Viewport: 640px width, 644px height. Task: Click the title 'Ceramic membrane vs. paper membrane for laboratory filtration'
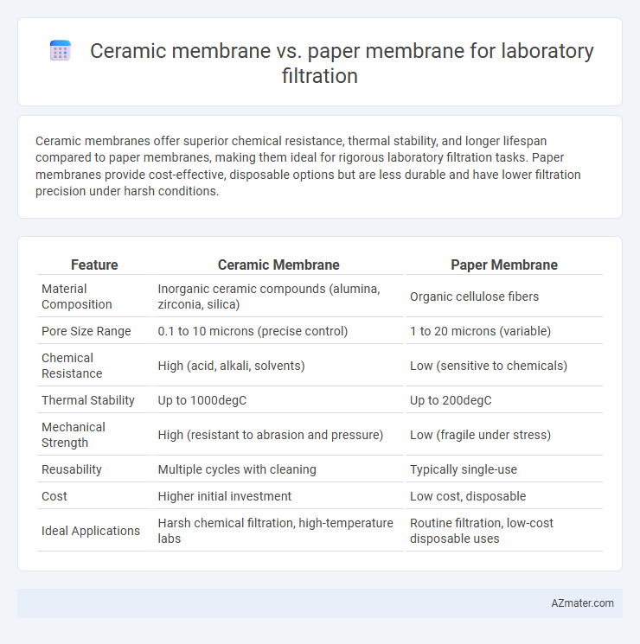point(342,63)
